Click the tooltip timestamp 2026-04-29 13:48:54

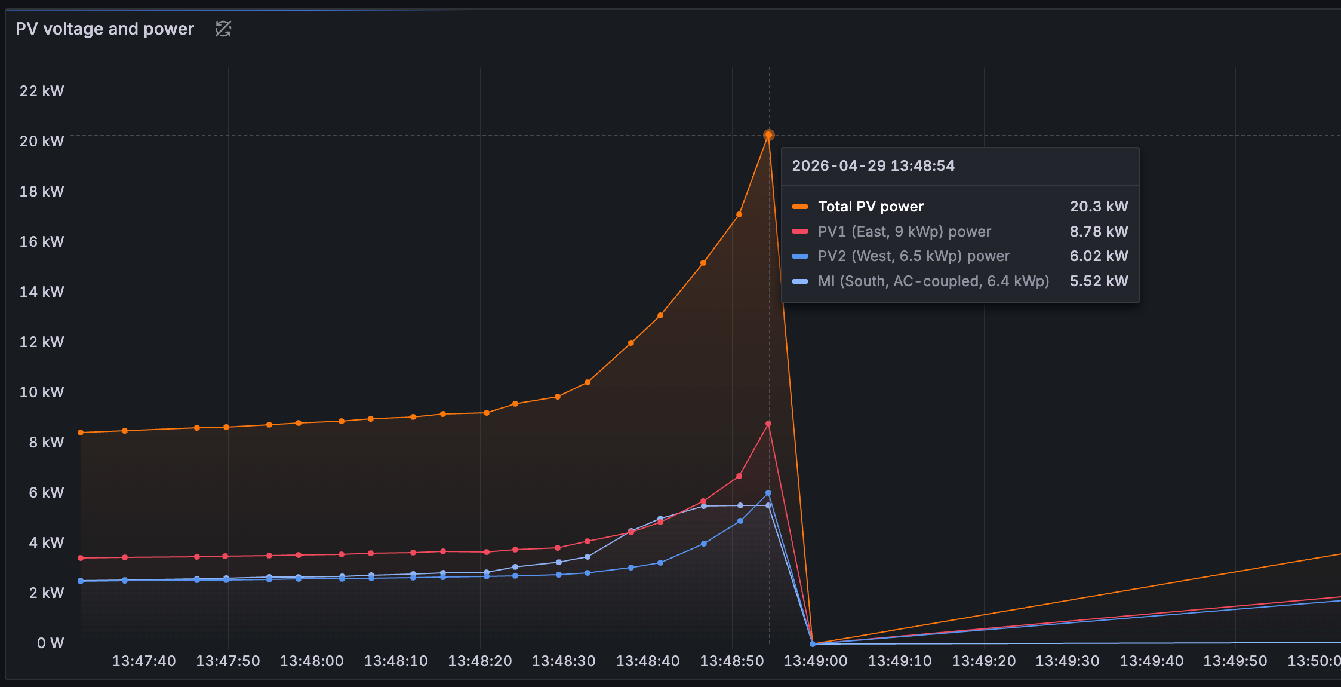(x=873, y=166)
